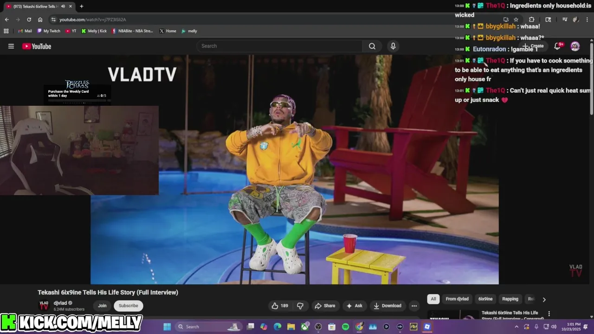Open options for the suggested video
This screenshot has width=594, height=334.
(549, 314)
